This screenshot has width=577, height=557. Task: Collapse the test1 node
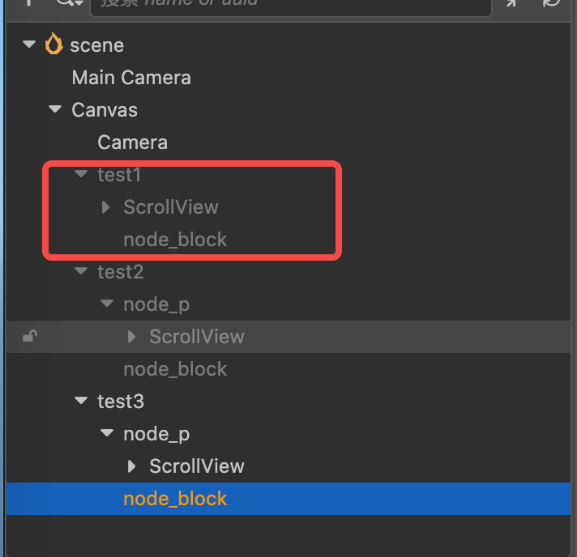81,174
